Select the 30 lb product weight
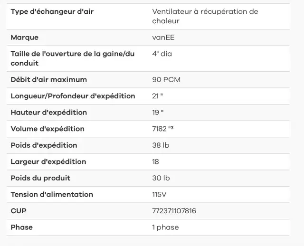The height and width of the screenshot is (246, 304). 161,178
